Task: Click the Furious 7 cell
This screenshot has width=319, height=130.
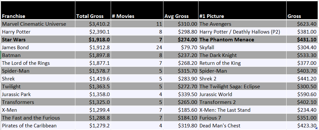Action: click(x=242, y=118)
